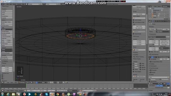This screenshot has height=96, width=171.
Task: Click timeline End frame field
Action: (42, 91)
